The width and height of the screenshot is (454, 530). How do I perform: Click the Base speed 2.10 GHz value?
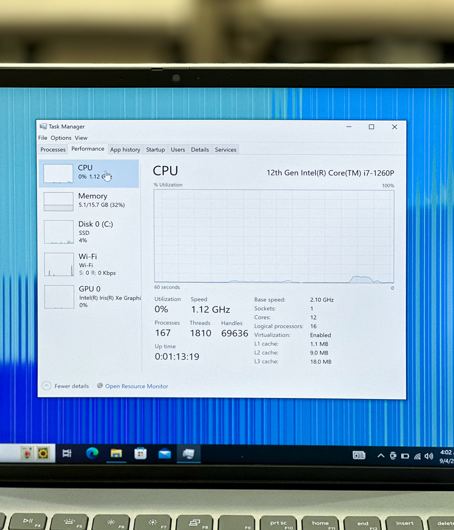coord(322,300)
